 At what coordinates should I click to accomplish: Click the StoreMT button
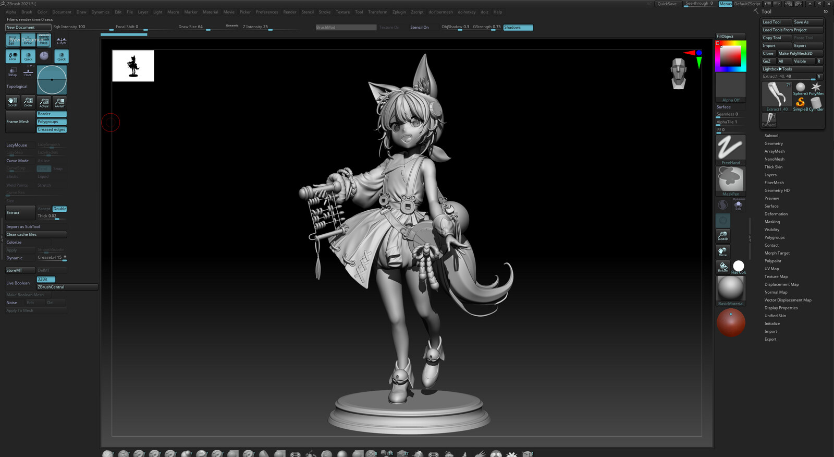(x=20, y=270)
